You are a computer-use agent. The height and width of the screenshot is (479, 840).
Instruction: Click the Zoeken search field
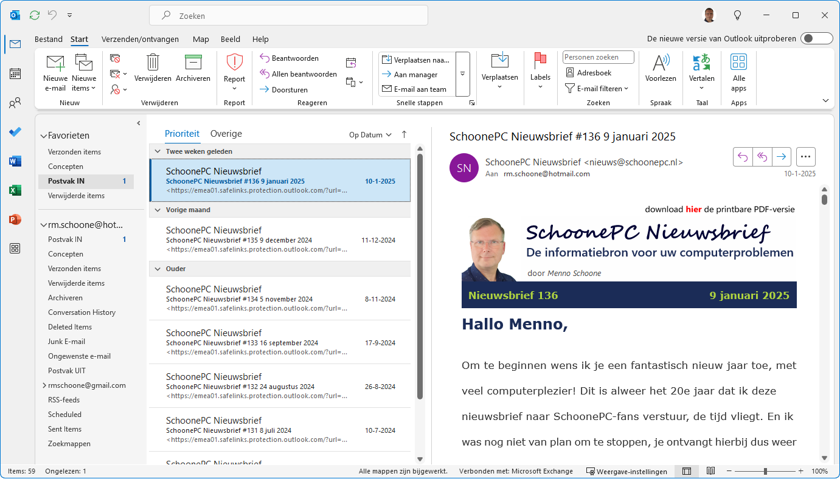pos(288,16)
